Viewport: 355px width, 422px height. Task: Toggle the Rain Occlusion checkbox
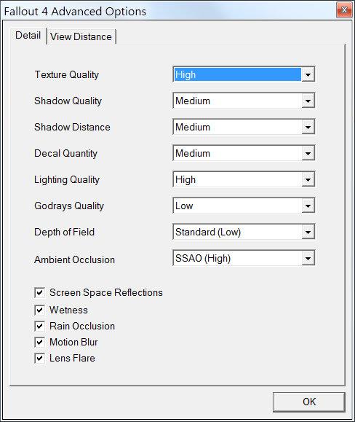tap(39, 327)
